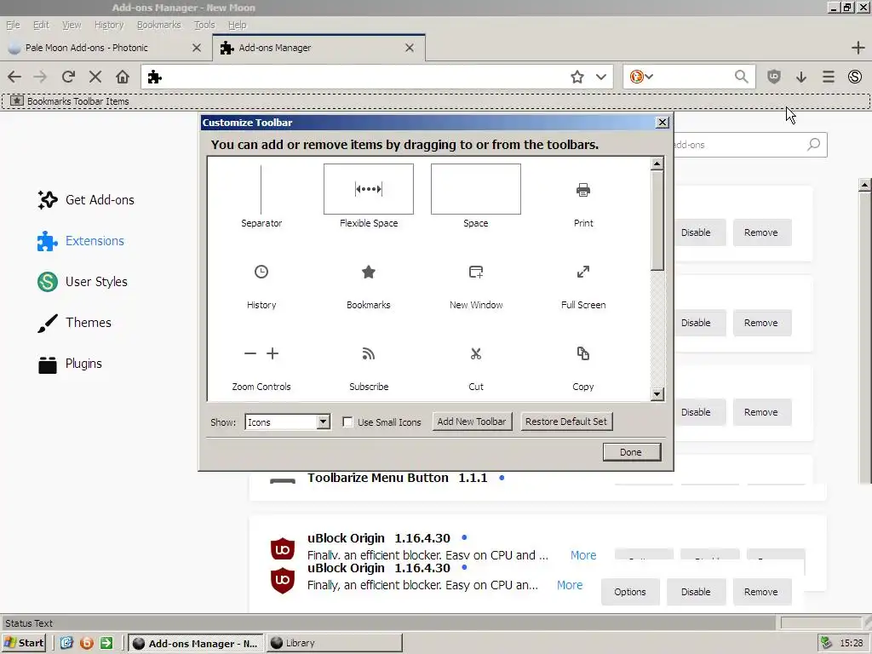
Task: Click the Add New Toolbar button
Action: pyautogui.click(x=472, y=422)
